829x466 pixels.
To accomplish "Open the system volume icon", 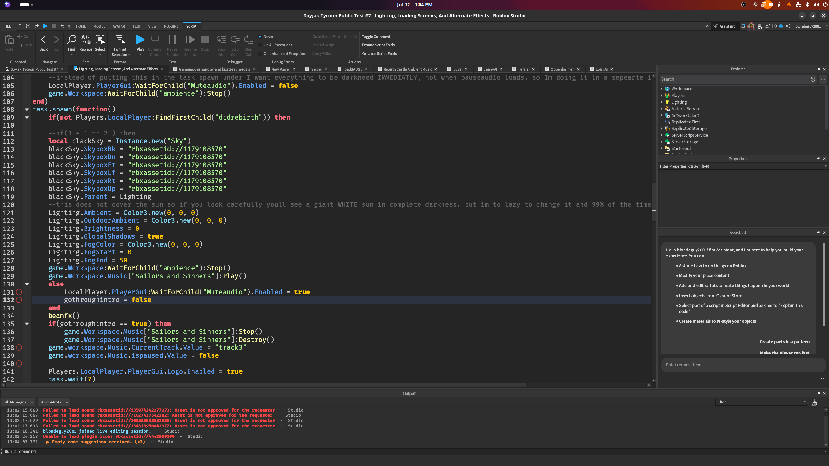I will [x=816, y=5].
